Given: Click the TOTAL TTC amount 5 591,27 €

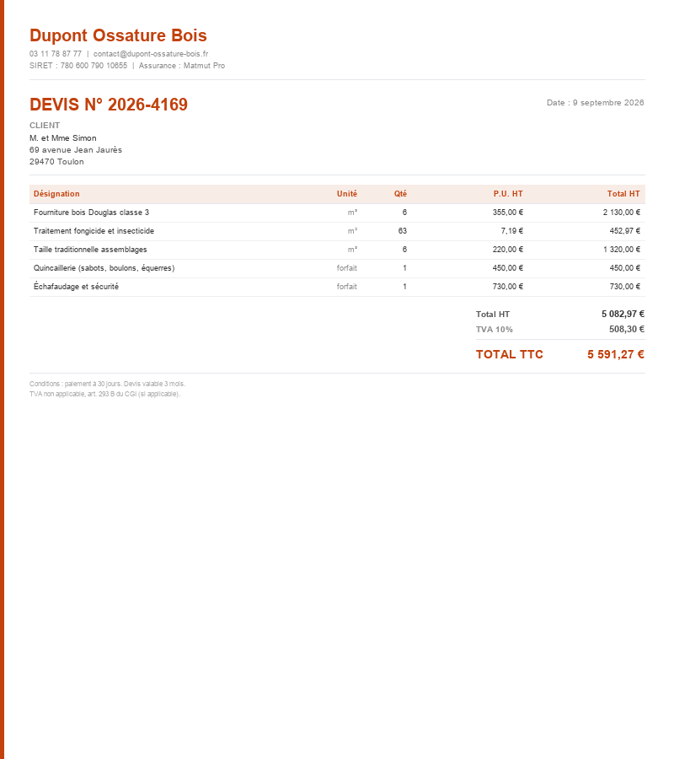Looking at the screenshot, I should click(x=616, y=354).
